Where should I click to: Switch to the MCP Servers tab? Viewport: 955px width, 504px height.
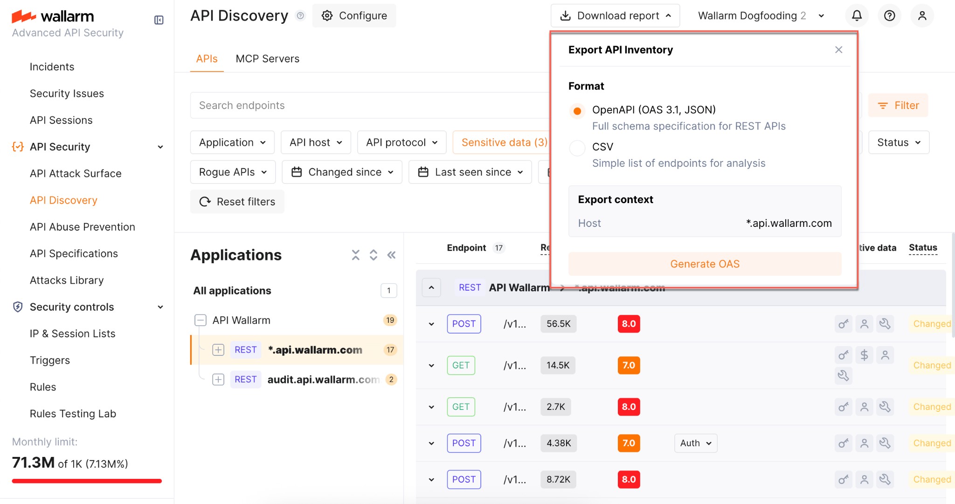(267, 59)
